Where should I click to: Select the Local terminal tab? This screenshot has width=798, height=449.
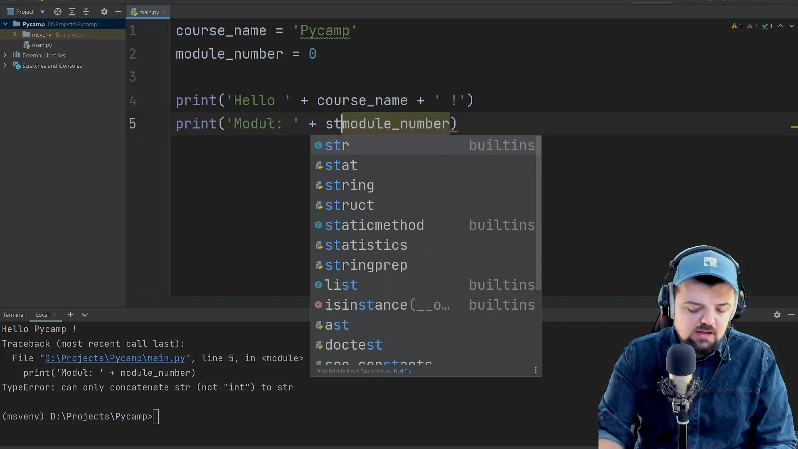click(x=42, y=315)
